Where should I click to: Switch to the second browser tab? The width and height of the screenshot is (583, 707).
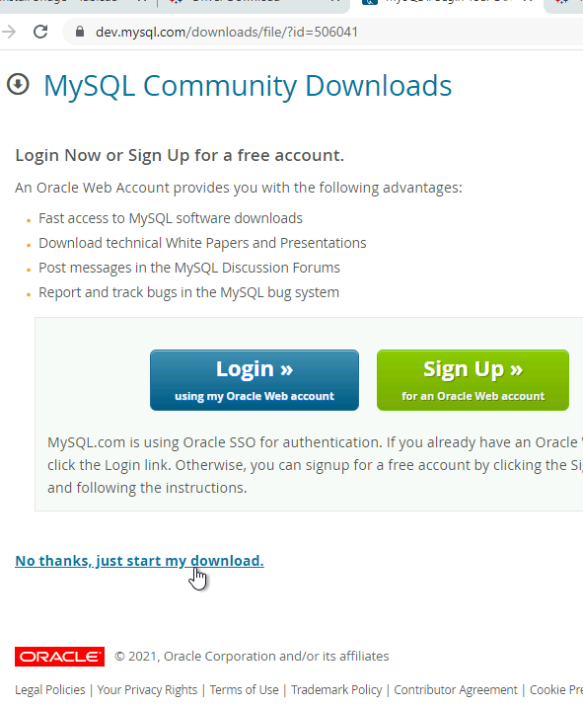tap(253, 4)
